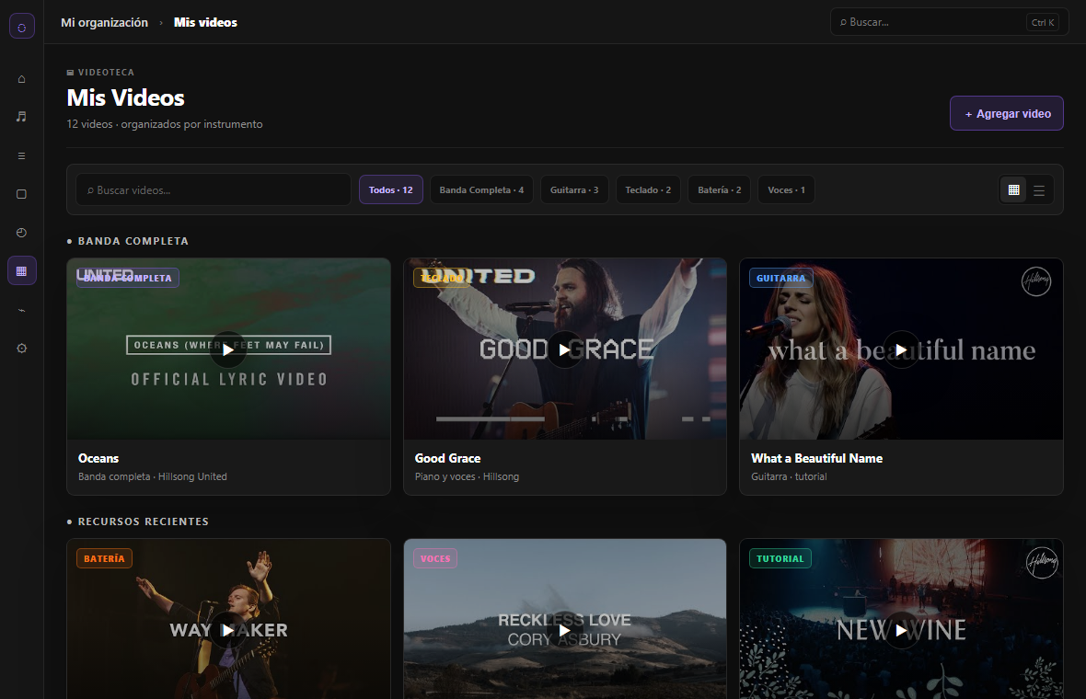Play the Way Maker video

tap(228, 630)
